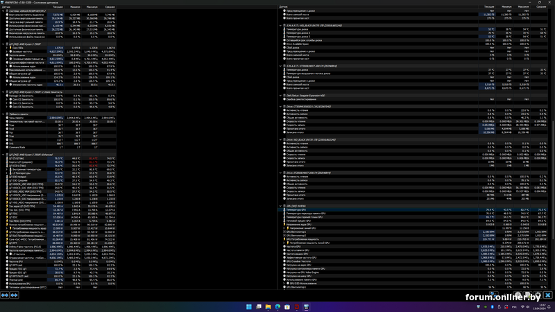
Task: Expand the Напряжение линий GPU row
Action: pos(284,228)
